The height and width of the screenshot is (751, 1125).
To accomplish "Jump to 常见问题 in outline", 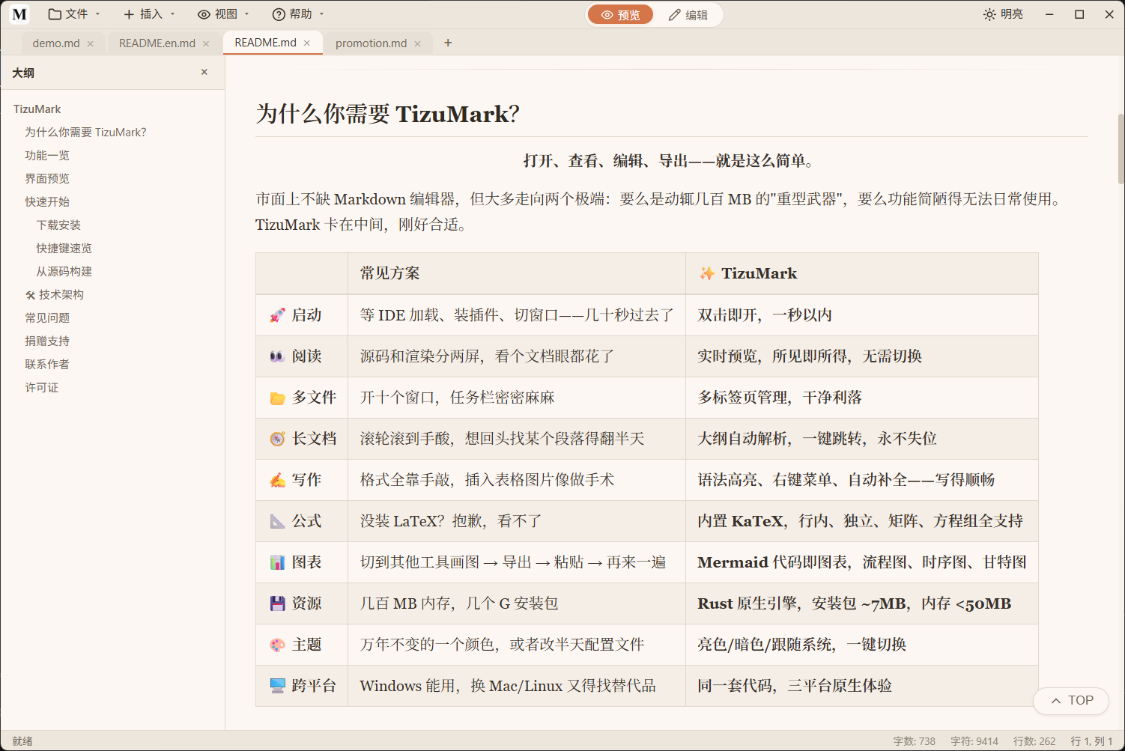I will click(x=47, y=318).
